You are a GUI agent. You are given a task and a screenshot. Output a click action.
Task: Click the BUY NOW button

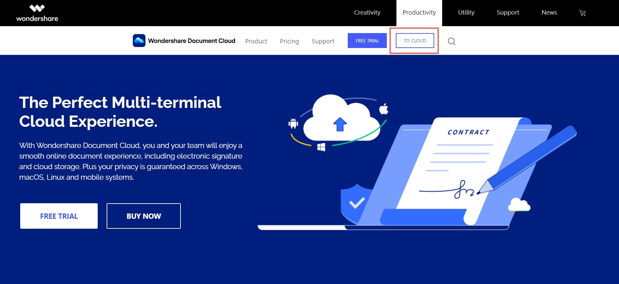pos(144,216)
